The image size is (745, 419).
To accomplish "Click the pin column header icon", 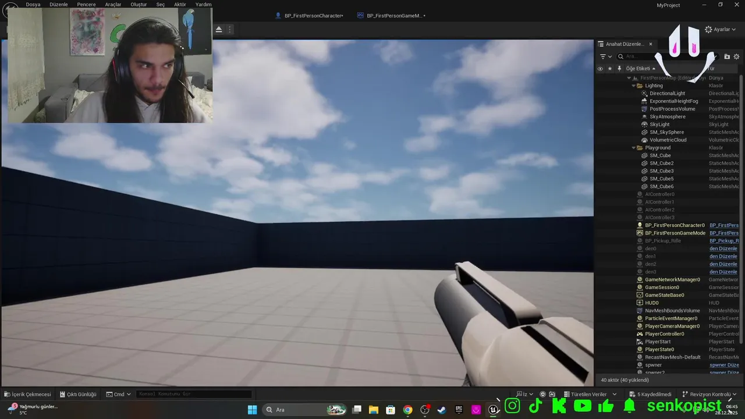I will [x=619, y=69].
